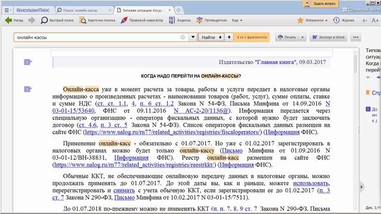Click the bookmark icon beside first paragraph
The width and height of the screenshot is (381, 214).
point(28,89)
